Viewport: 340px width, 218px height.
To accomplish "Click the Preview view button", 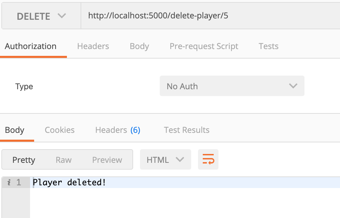I will [x=107, y=160].
